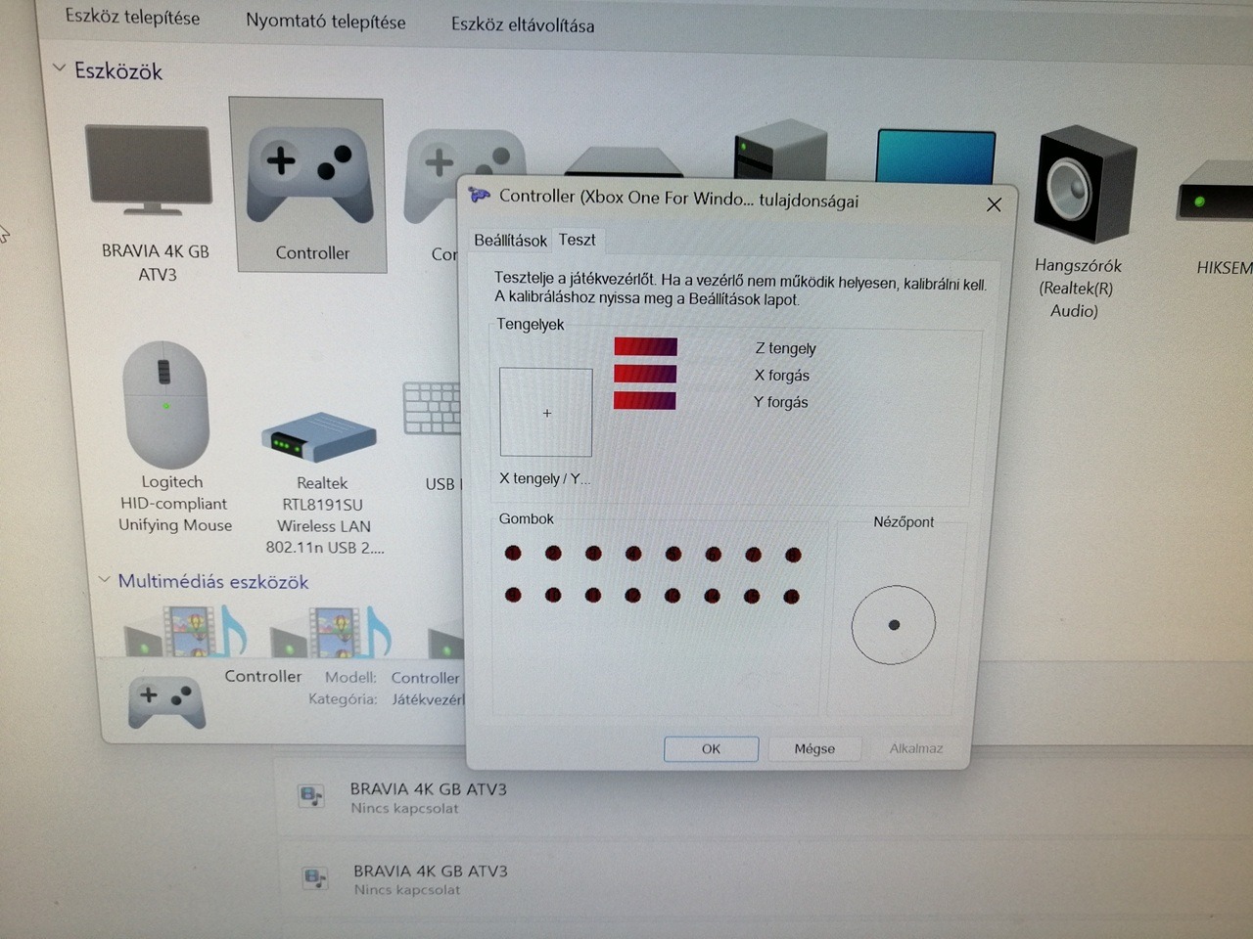Click the Nézőpont POV hat circle
1253x939 pixels.
point(893,625)
